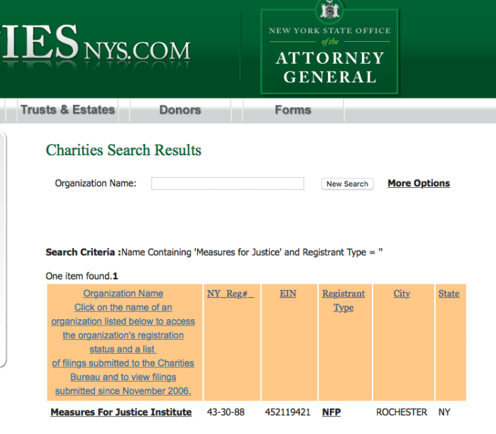The image size is (496, 434).
Task: Go to the Forms tab
Action: (x=292, y=110)
